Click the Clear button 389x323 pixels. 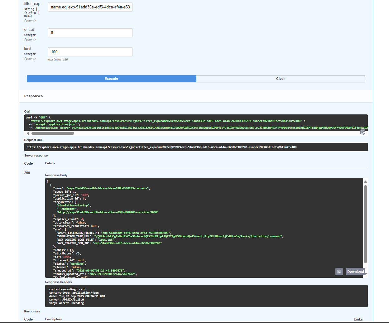point(281,79)
